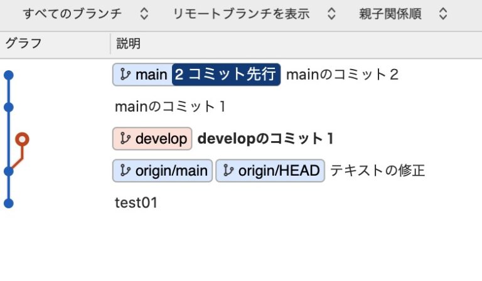Click the bottom graph node for test01
Viewport: 482px width, 281px height.
pyautogui.click(x=8, y=203)
